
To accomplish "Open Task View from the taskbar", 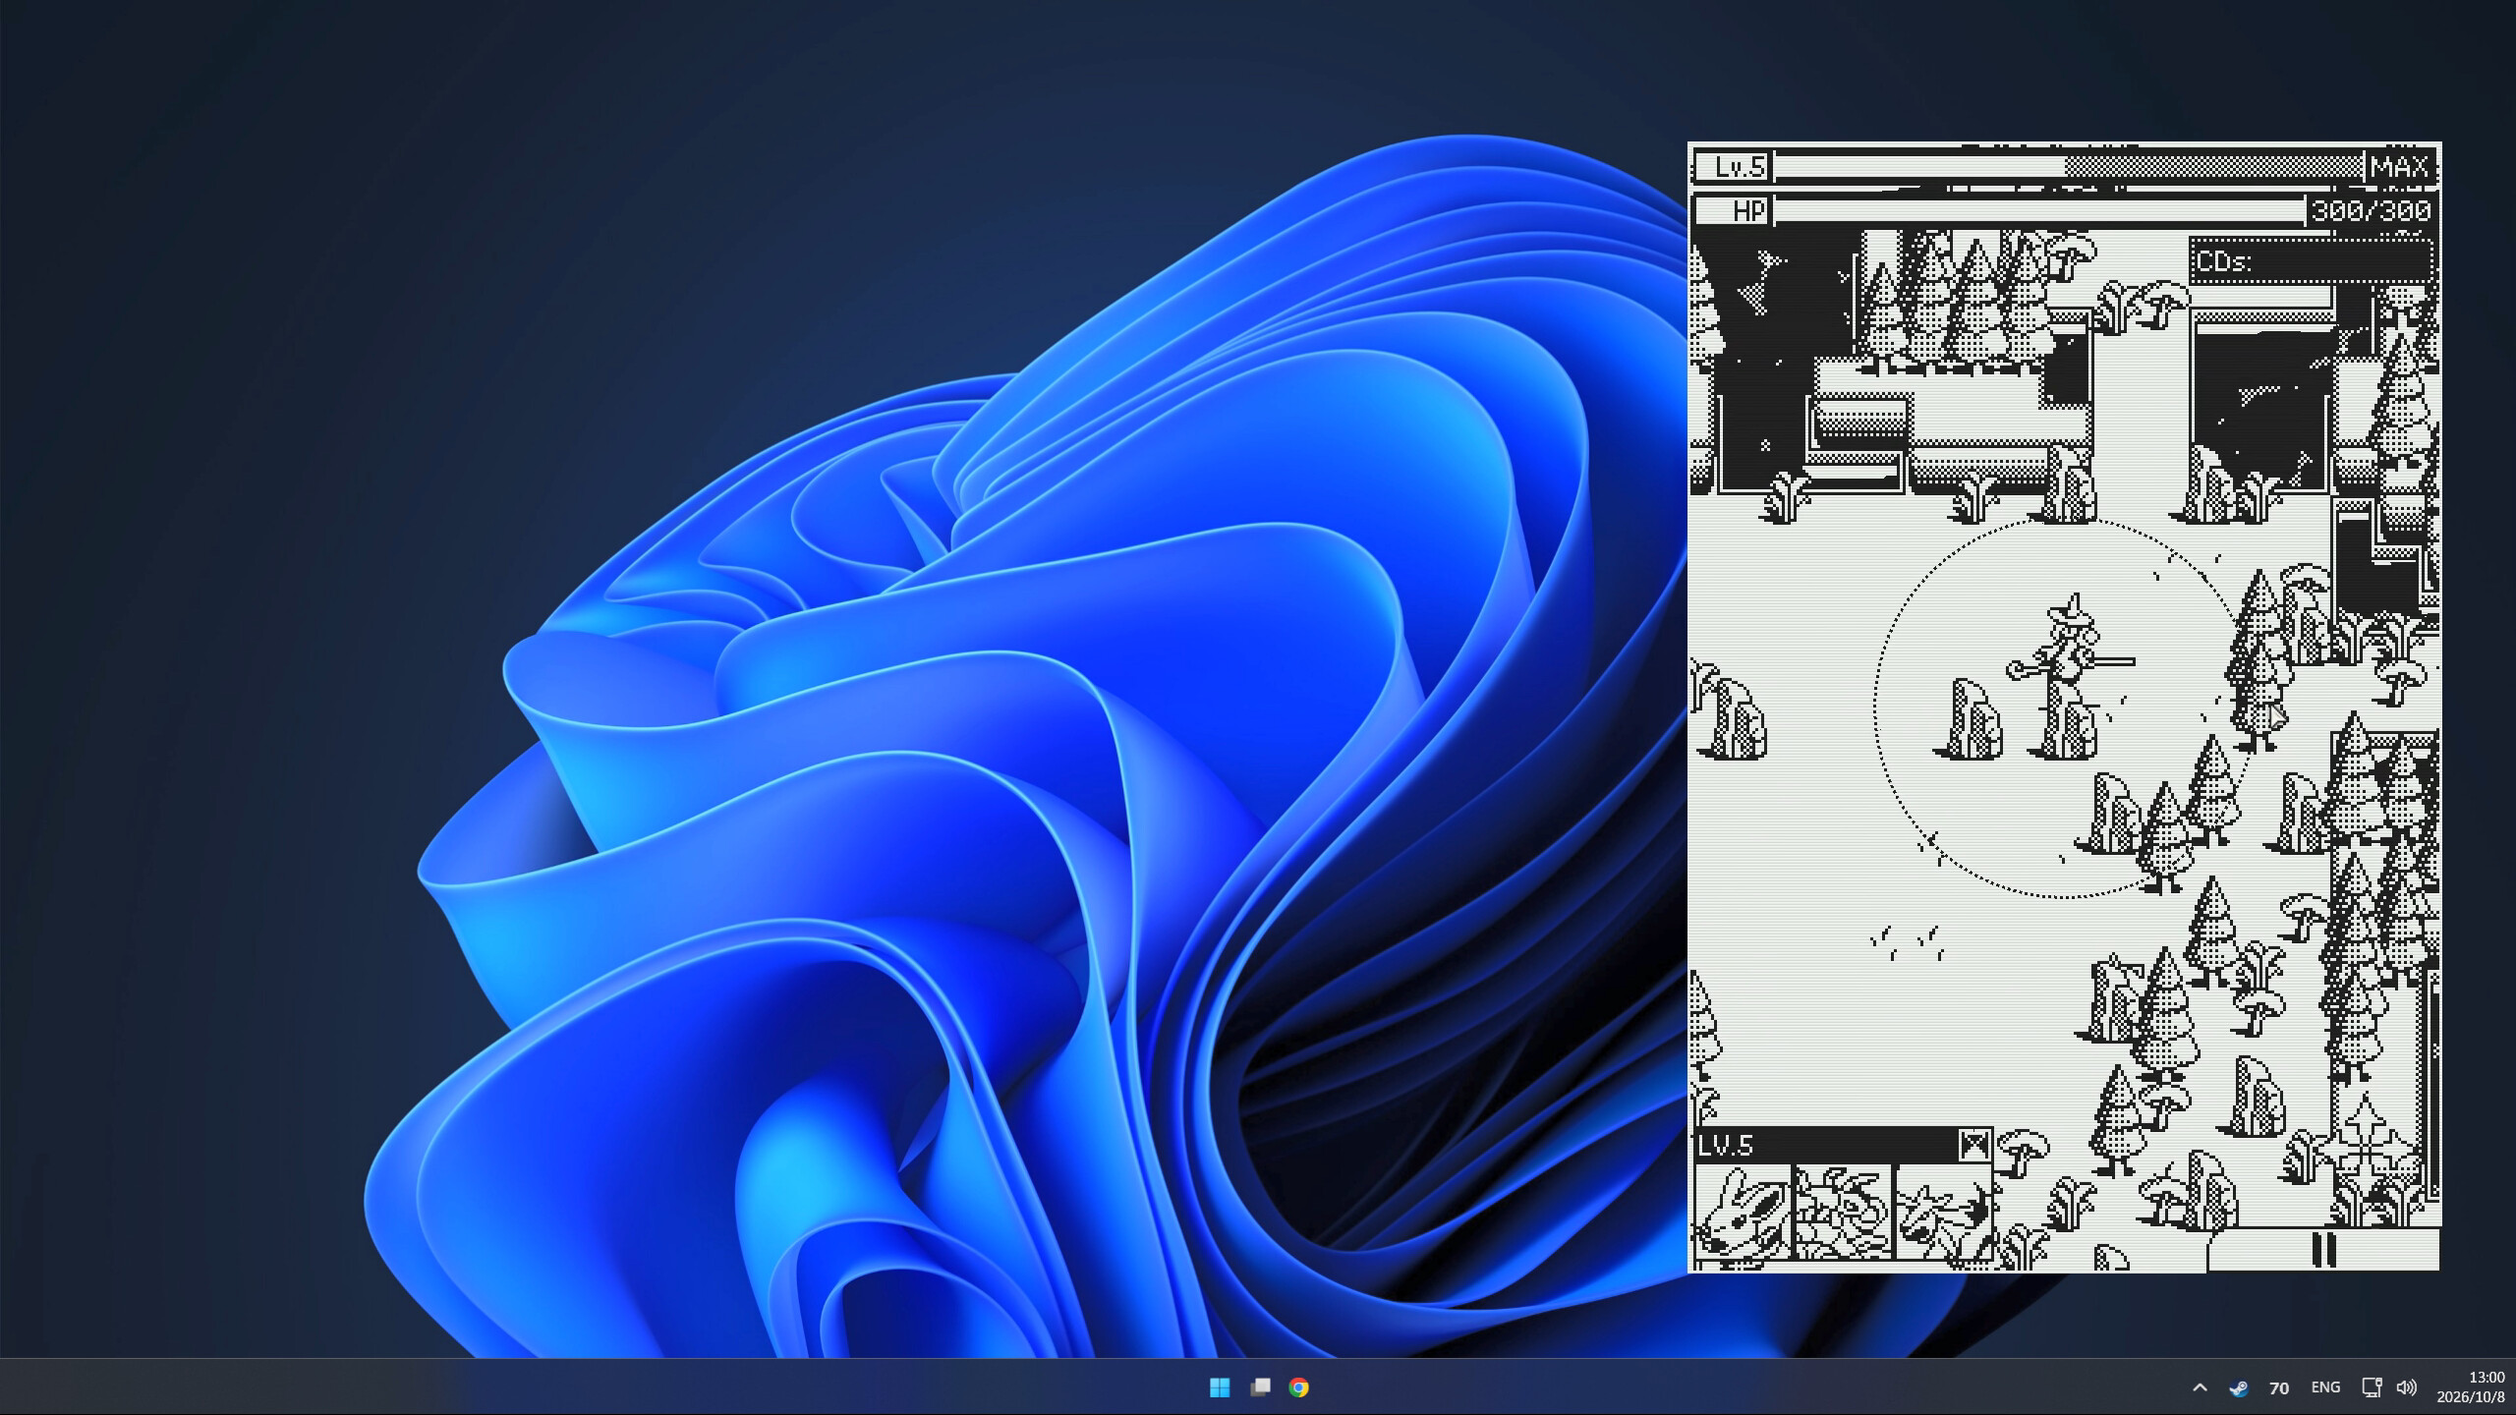I will pos(1260,1387).
